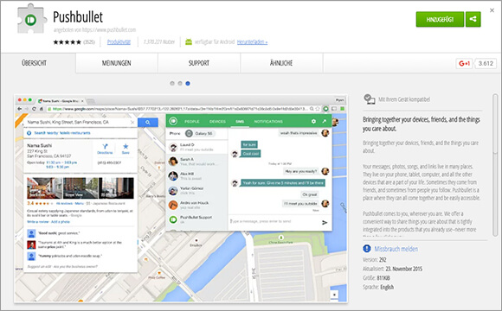Click the green Android robot icon
Screen dimensions: 502x311
click(189, 41)
